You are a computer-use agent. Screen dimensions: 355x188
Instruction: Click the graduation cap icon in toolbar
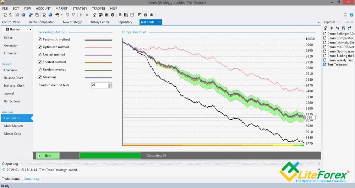58,15
